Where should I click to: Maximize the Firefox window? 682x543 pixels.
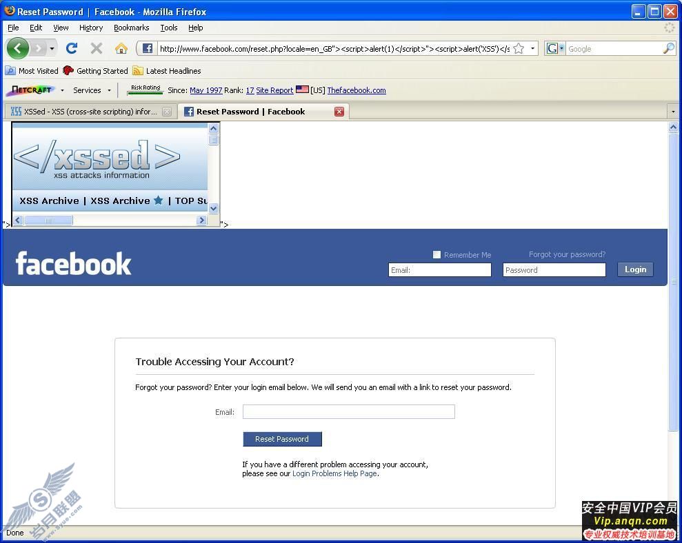coord(654,11)
